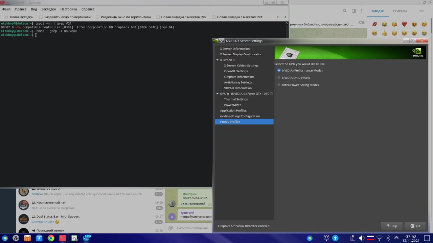Click Разделить окно по горизонтали in Konsole
The height and width of the screenshot is (243, 433).
tap(123, 17)
